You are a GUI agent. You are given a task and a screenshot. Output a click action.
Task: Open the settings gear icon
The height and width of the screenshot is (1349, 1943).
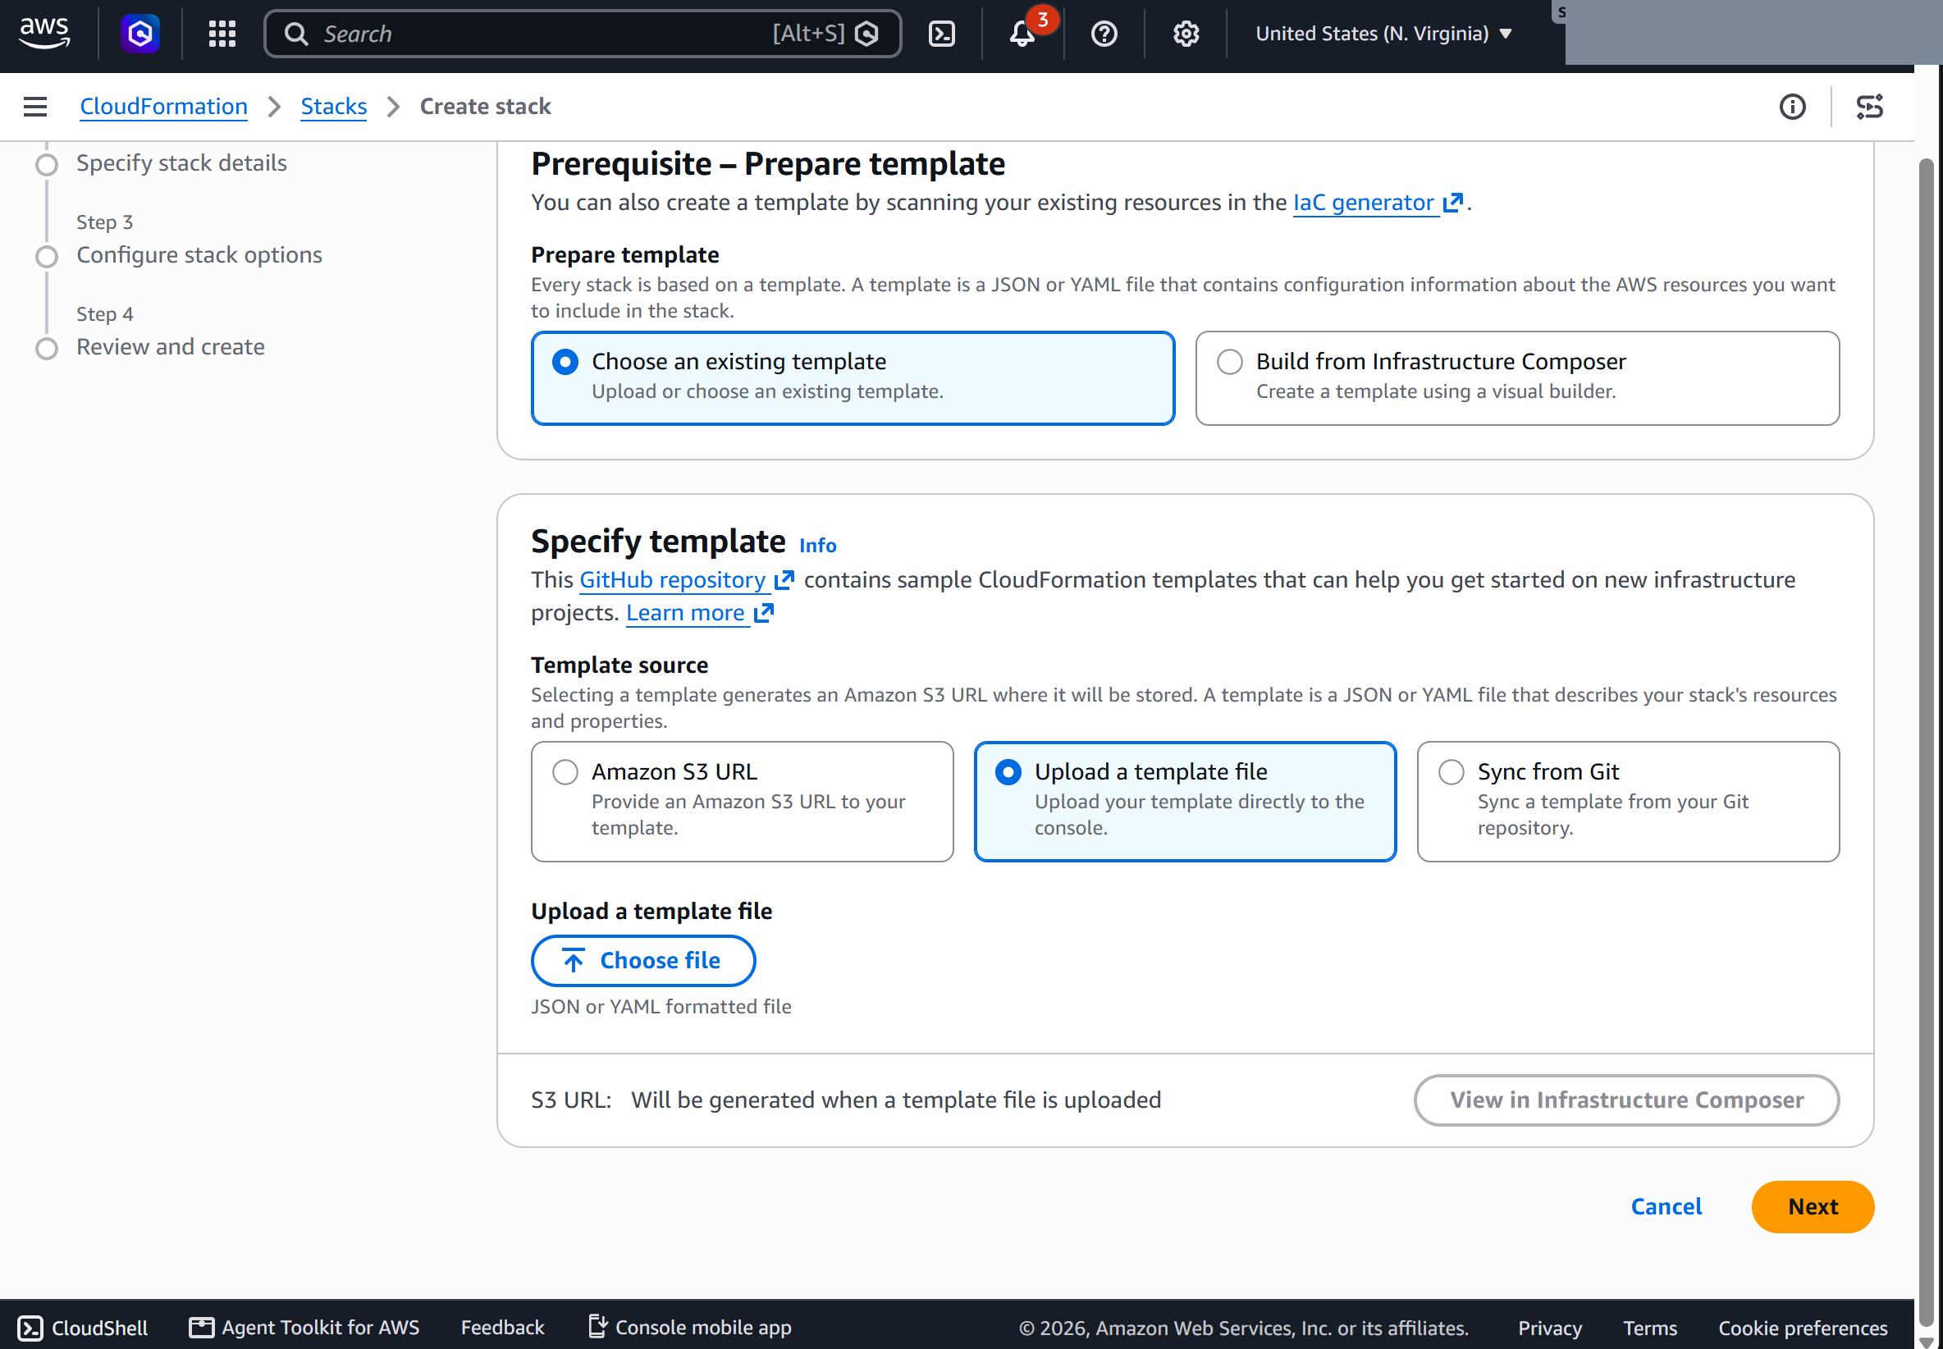tap(1186, 34)
